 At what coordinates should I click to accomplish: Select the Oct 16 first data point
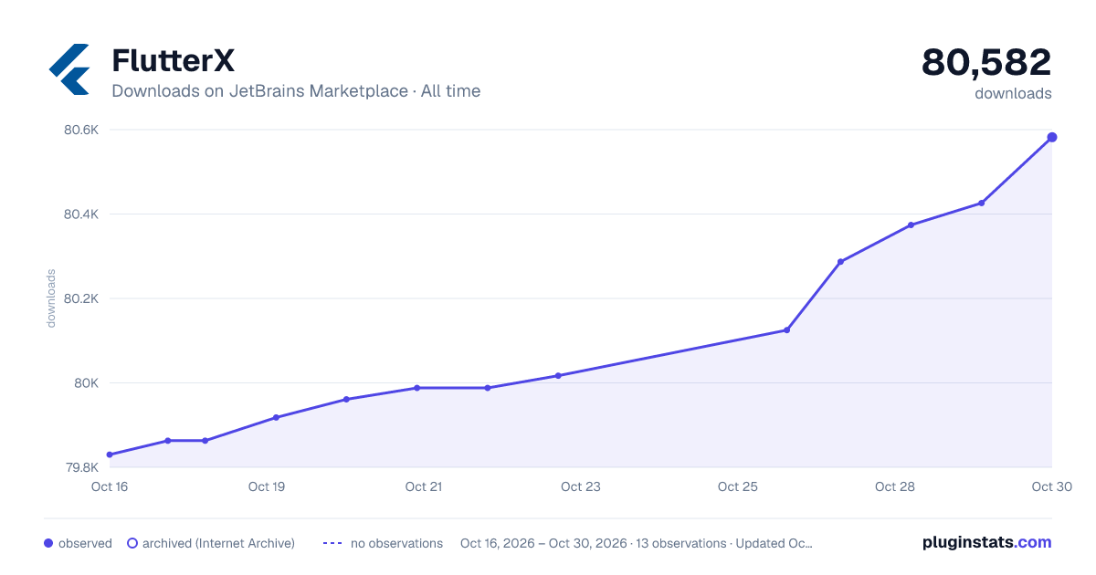(110, 455)
